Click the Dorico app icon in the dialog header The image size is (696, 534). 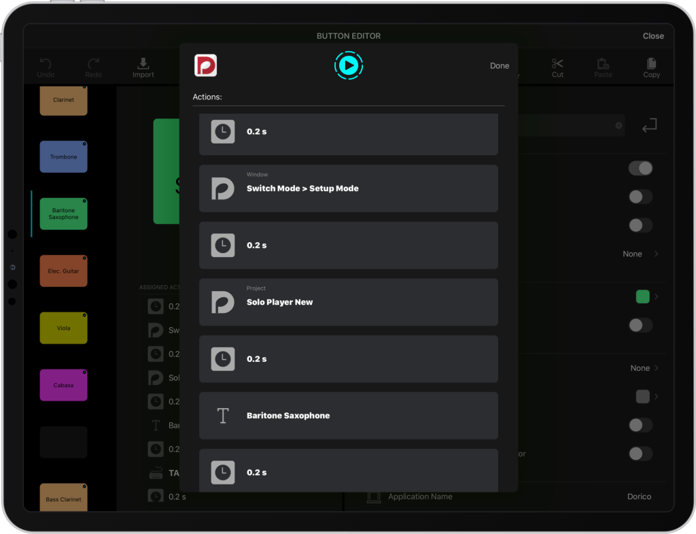(x=205, y=65)
